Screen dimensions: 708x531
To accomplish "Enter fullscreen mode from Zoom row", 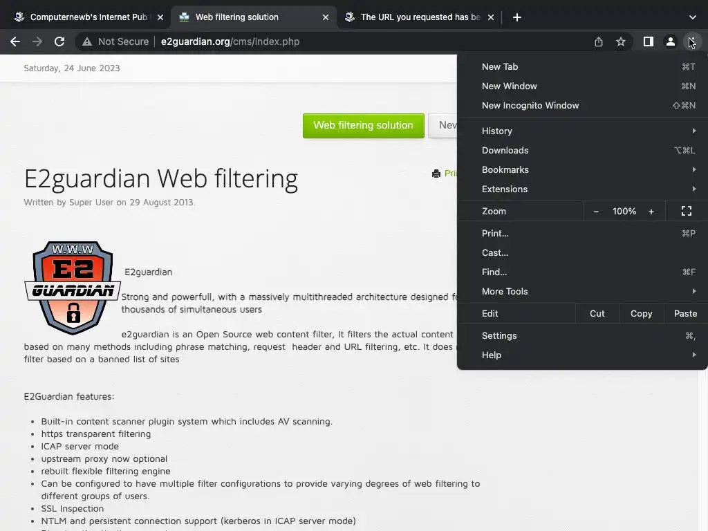I will coord(687,212).
